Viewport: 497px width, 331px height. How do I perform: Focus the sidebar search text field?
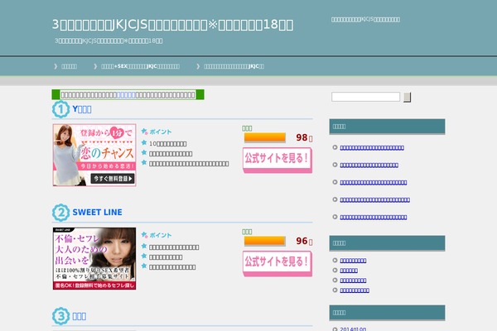[365, 97]
